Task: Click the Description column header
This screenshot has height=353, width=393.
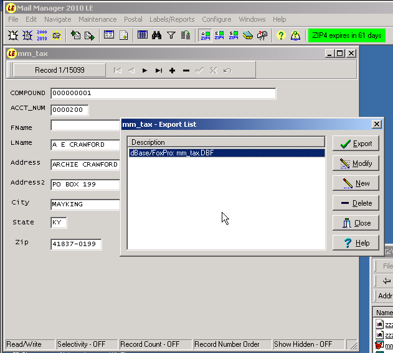Action: 226,142
